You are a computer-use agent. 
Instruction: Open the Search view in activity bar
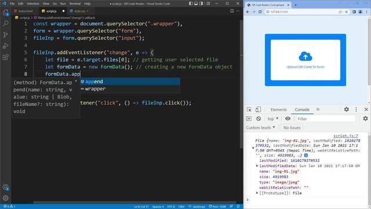pyautogui.click(x=5, y=23)
